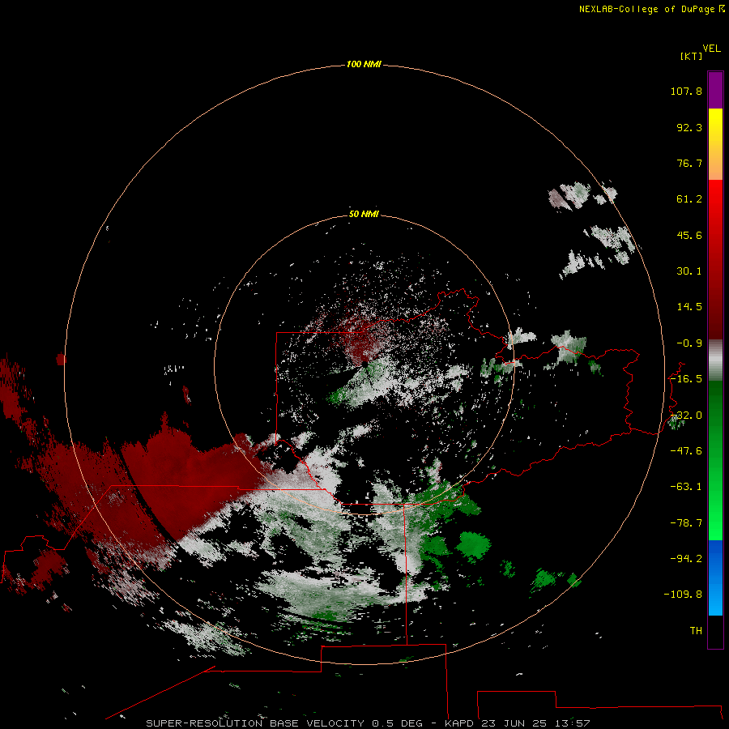
Task: Click the -78.7 velocity scale value
Action: coord(686,523)
